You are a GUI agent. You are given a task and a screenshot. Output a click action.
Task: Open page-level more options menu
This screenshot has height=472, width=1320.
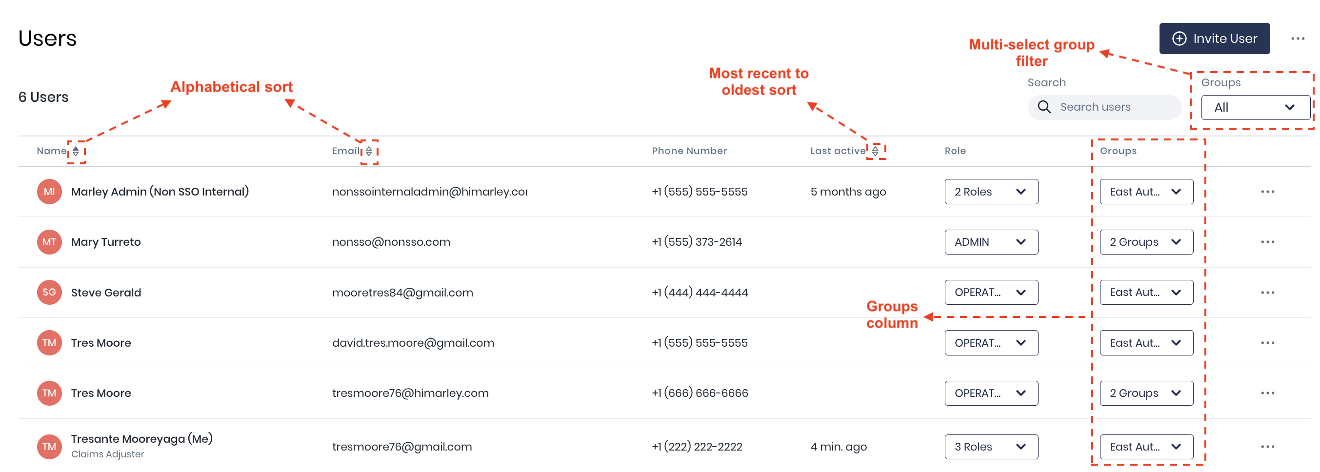(x=1298, y=39)
